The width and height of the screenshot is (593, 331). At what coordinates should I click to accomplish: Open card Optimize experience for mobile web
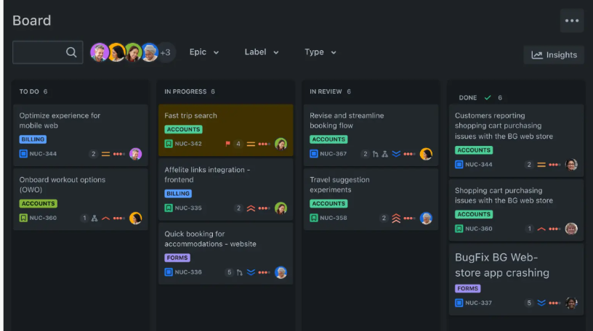(x=81, y=135)
